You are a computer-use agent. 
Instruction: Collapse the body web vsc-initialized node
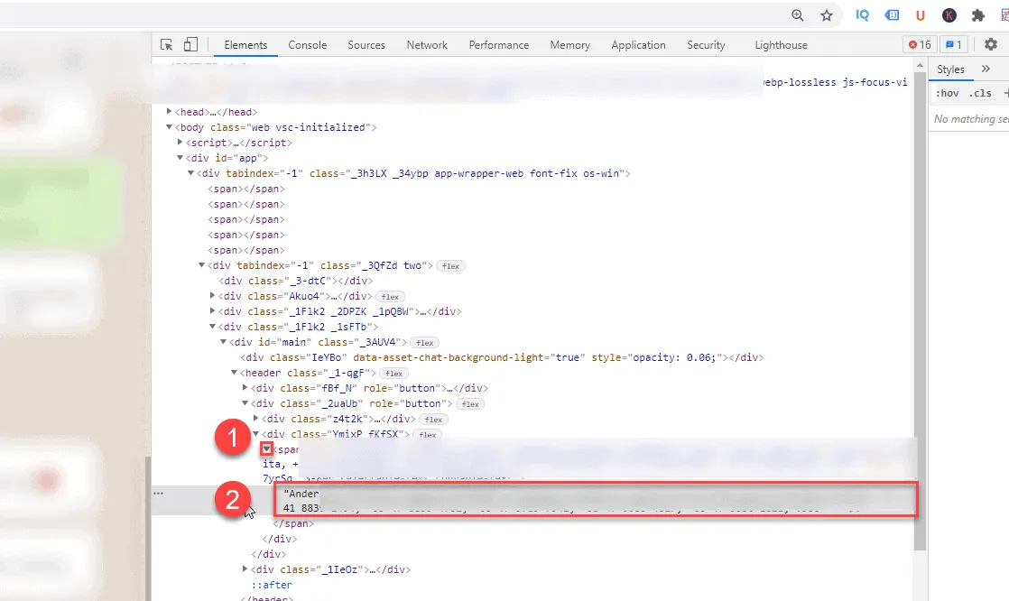[x=170, y=127]
